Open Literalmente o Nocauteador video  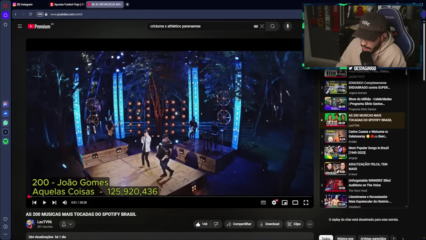point(363,201)
